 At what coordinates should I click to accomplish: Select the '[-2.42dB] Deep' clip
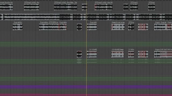[117, 54]
